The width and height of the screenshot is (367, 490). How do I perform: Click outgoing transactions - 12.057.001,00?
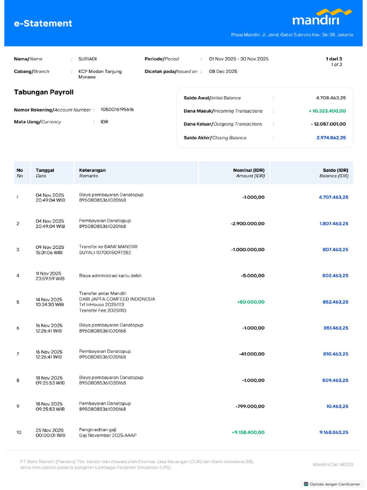coord(328,124)
